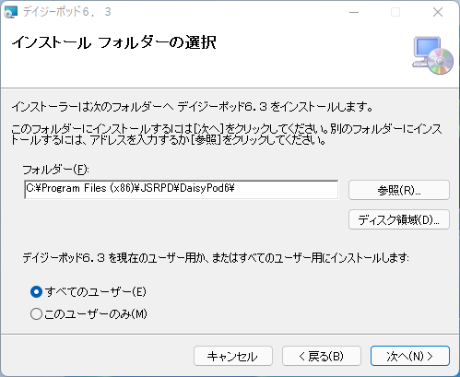The image size is (460, 377).
Task: Click inside the install folder path field
Action: click(182, 190)
